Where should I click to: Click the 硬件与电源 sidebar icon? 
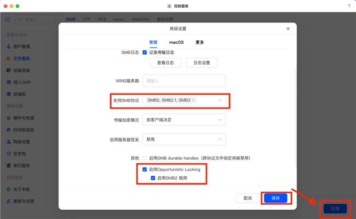[9, 118]
